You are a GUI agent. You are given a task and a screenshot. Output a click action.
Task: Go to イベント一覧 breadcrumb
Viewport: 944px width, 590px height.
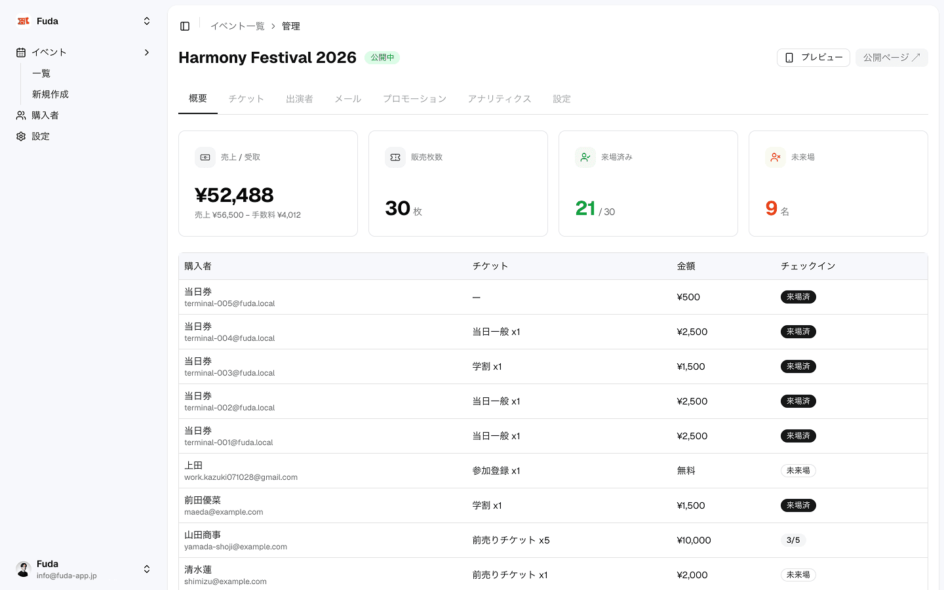click(237, 26)
